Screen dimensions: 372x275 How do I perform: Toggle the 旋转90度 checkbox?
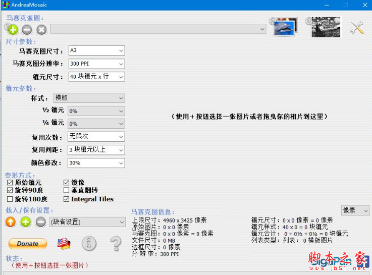click(x=10, y=190)
